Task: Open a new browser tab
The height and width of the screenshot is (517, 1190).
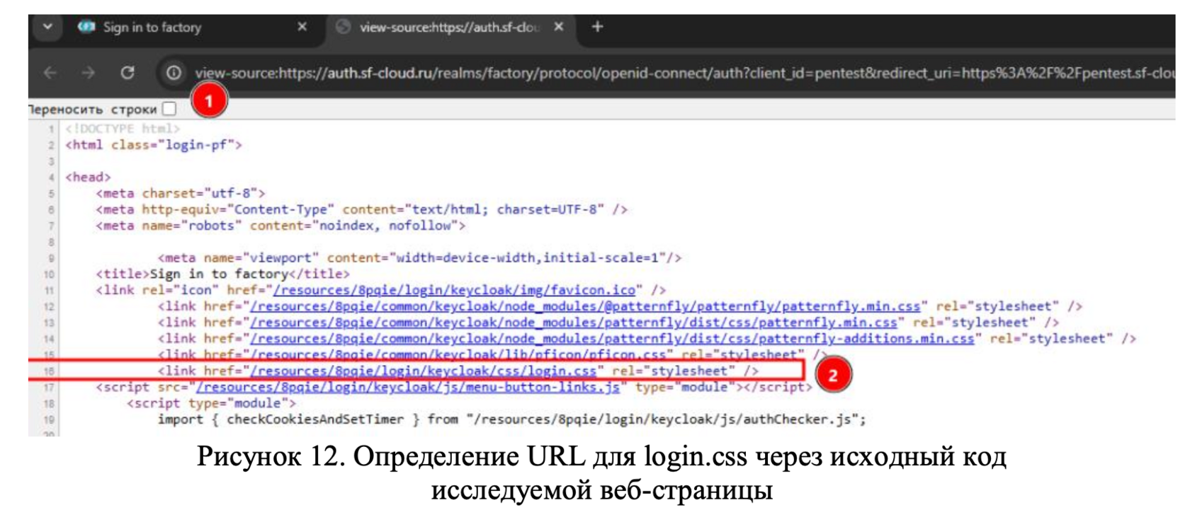Action: point(597,27)
